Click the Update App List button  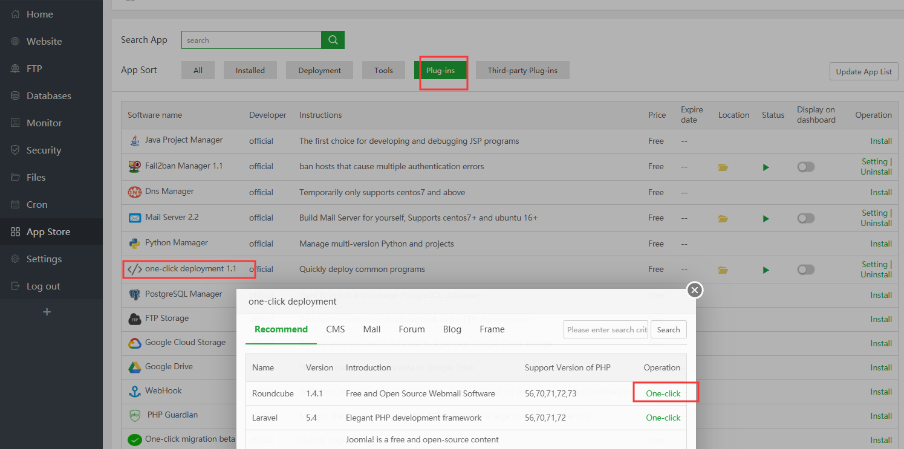(x=863, y=71)
